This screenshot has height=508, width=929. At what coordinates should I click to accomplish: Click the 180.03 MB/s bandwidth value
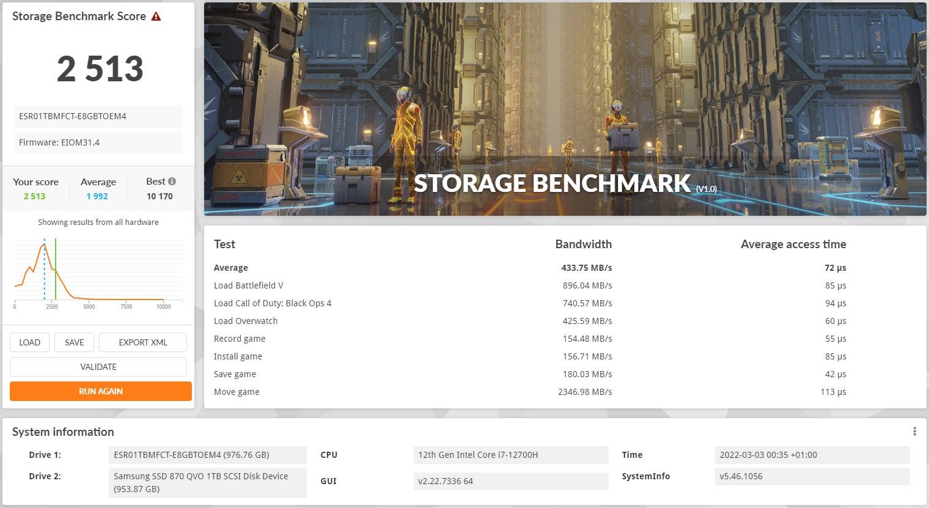(x=587, y=374)
